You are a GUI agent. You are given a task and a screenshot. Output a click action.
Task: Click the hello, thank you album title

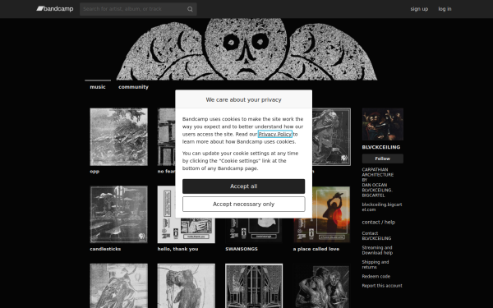177,249
